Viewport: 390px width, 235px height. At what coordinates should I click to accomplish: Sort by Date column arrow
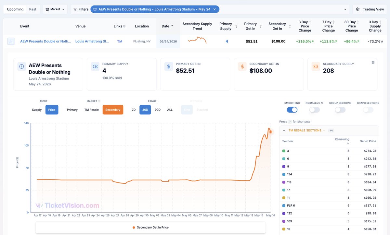(172, 26)
